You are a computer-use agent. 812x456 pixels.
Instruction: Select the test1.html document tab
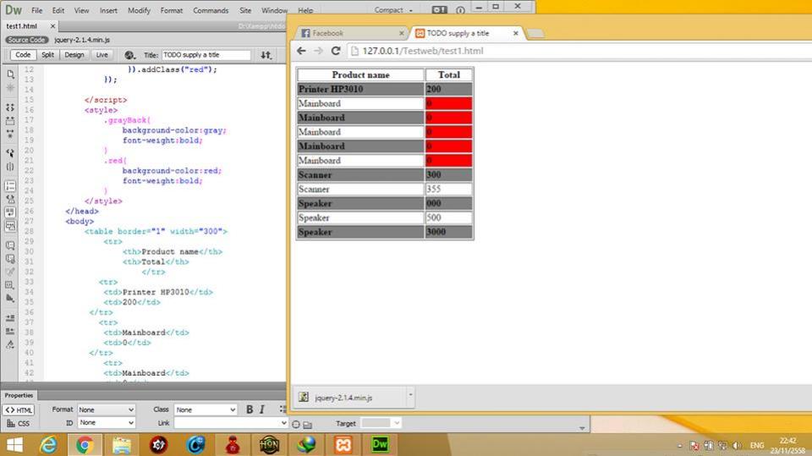22,26
